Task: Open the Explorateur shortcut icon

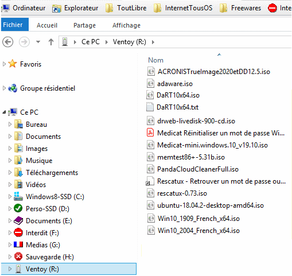Action: (57, 9)
